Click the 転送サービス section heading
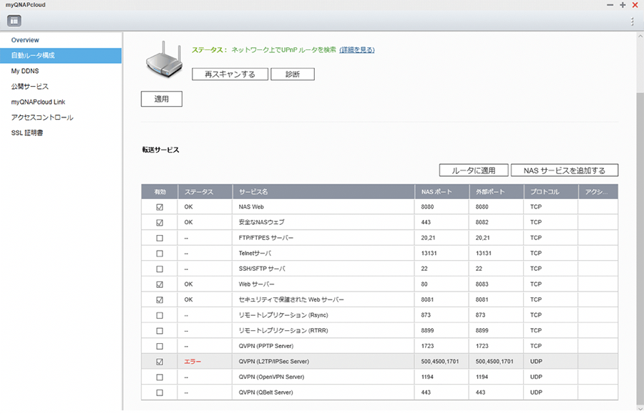This screenshot has height=414, width=644. (160, 150)
